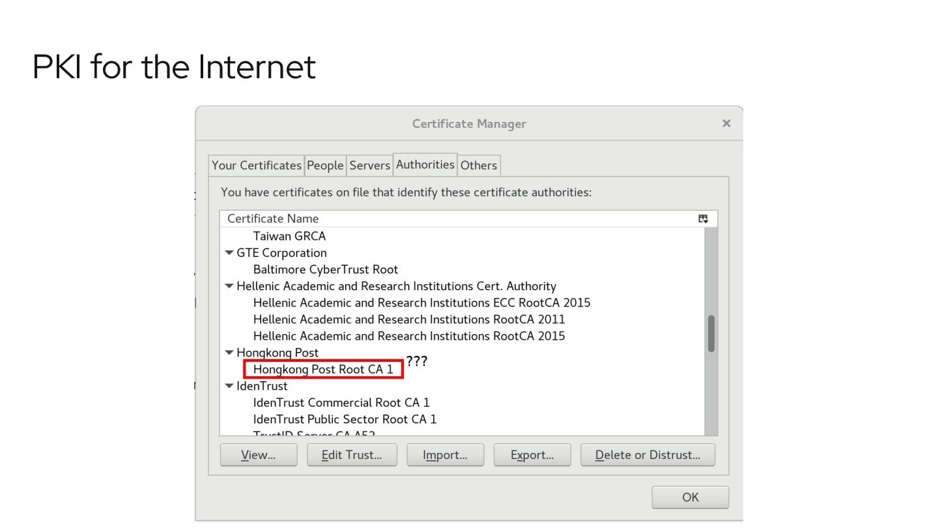This screenshot has width=938, height=528.
Task: Click the column picker icon in list header
Action: click(703, 219)
